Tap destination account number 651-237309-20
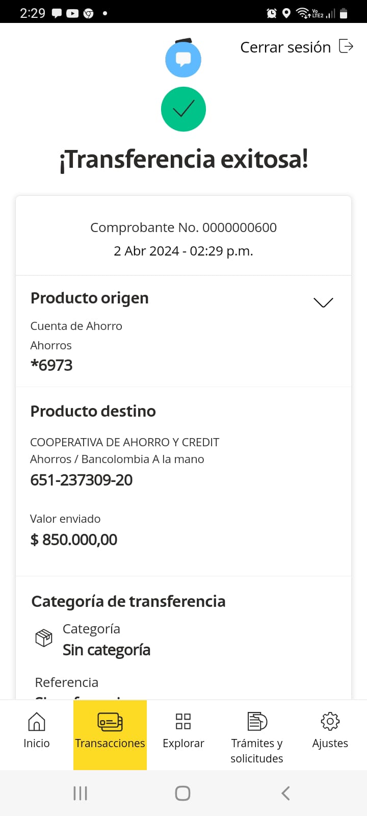367x816 pixels. (x=82, y=480)
